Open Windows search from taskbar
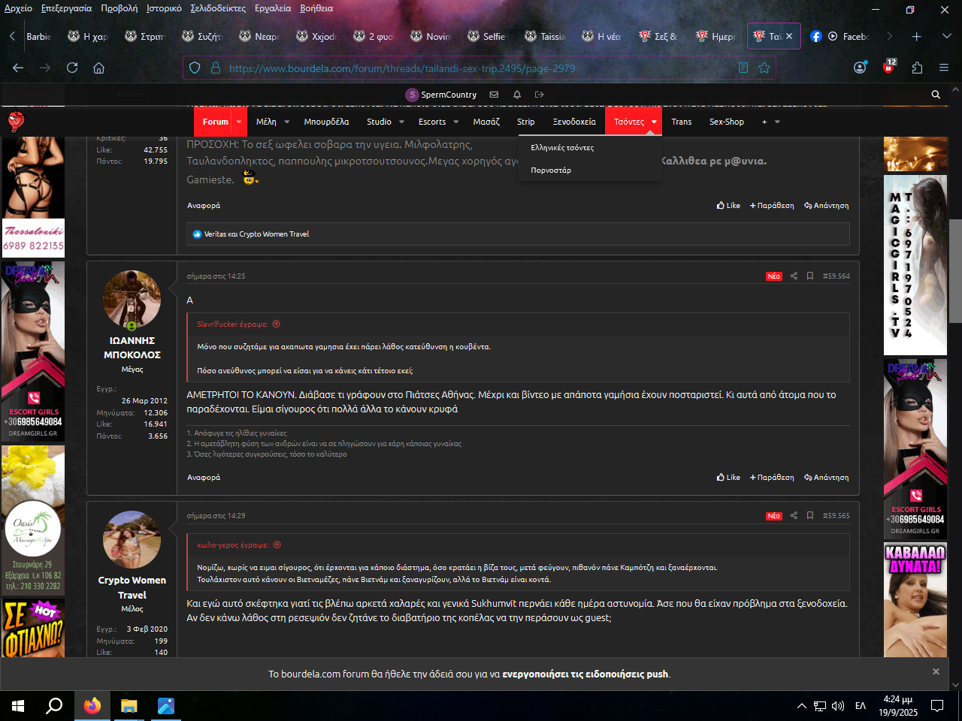 pos(54,706)
